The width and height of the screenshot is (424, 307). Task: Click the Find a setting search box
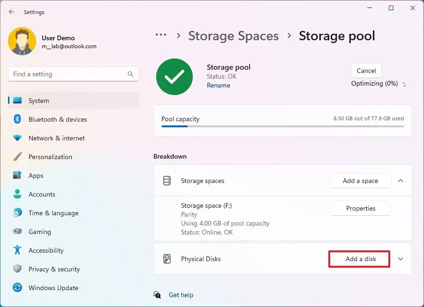click(x=73, y=74)
